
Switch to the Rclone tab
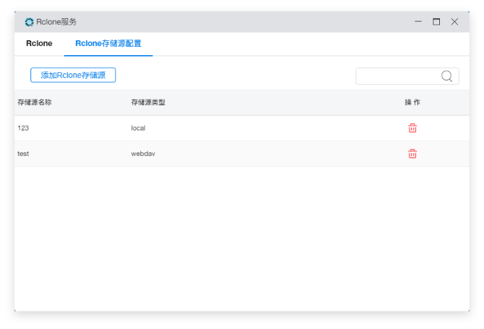[x=39, y=43]
